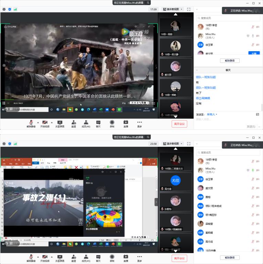Screen dimensions: 263x264
Task: Expand the audio options arrow beside 解除静音 in the upper toolbar
Action: (x=37, y=122)
